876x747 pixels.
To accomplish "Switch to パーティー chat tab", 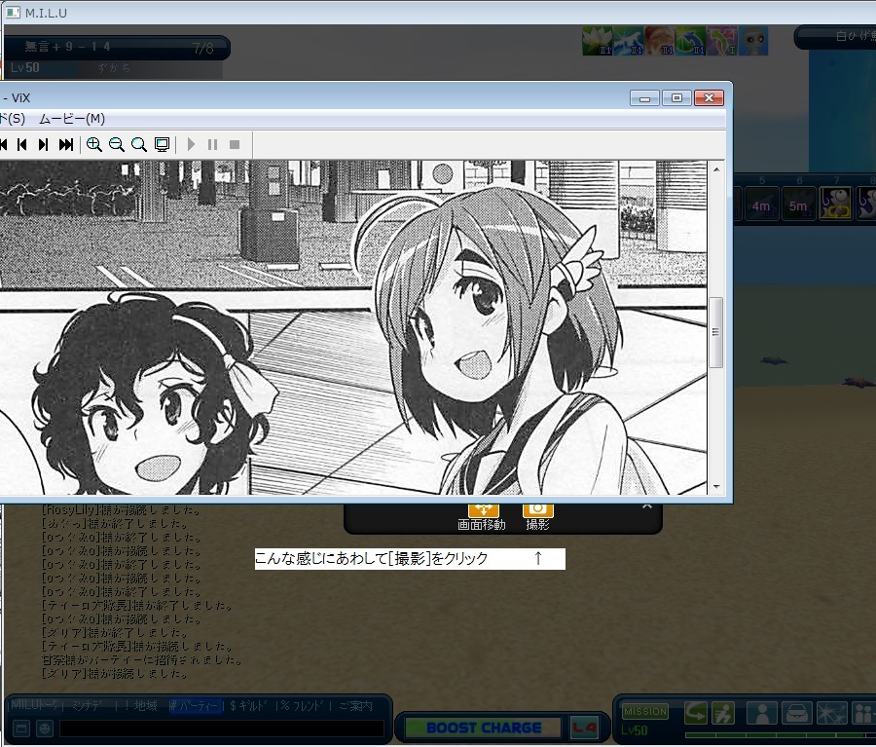I will click(194, 706).
